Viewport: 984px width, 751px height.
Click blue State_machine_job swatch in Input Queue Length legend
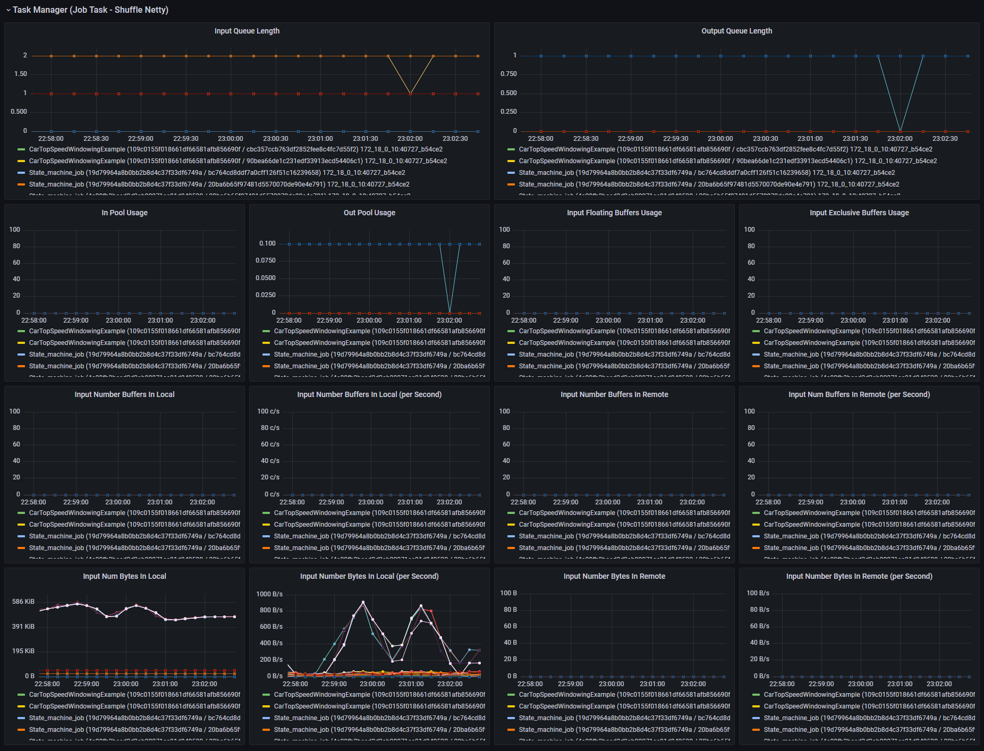coord(21,173)
